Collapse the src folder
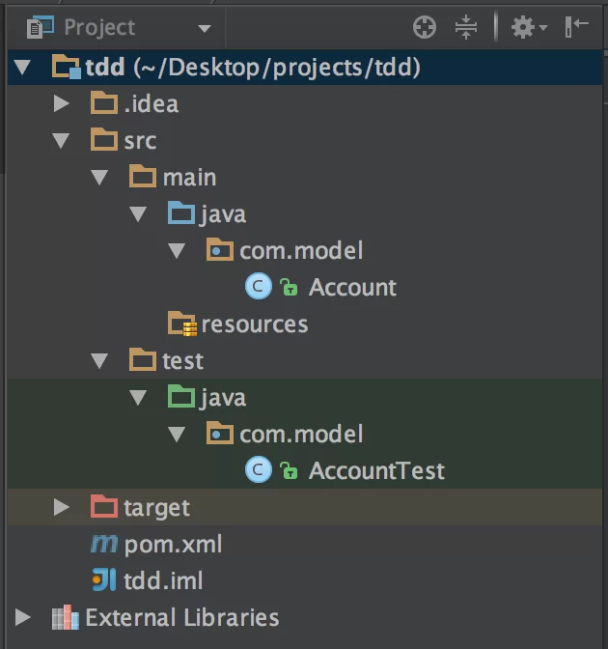 click(61, 141)
